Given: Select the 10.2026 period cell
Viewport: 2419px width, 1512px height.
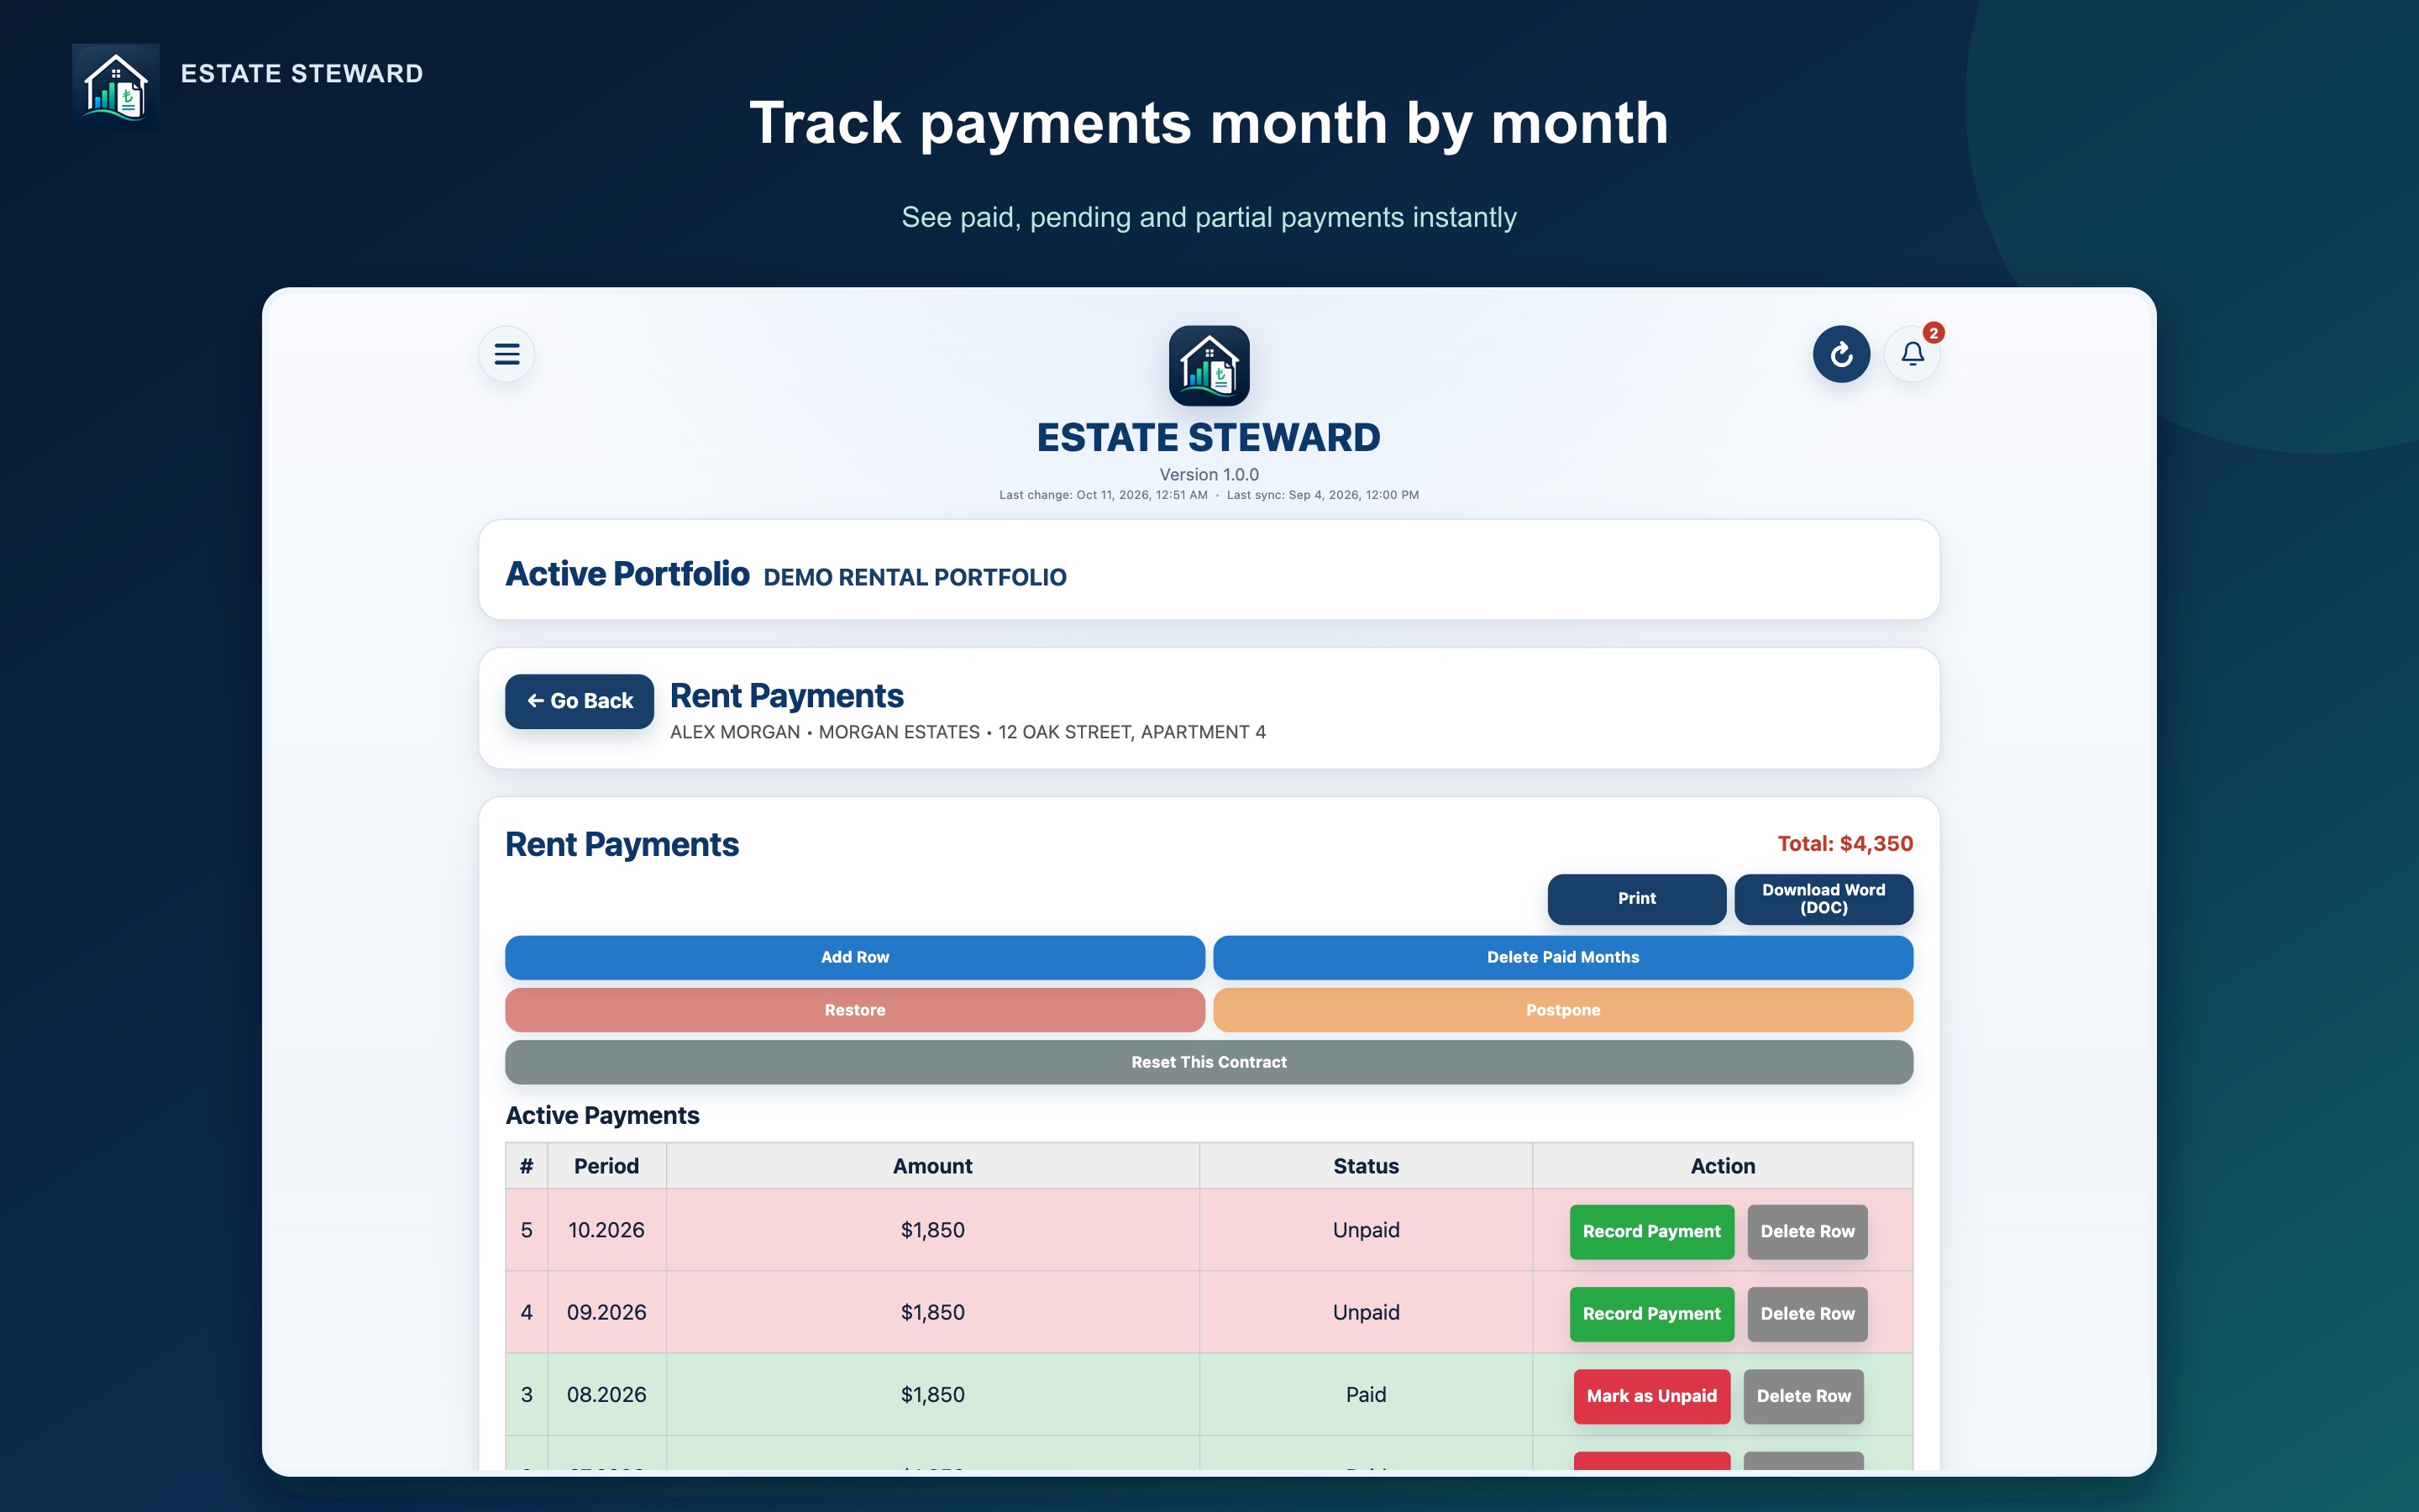Looking at the screenshot, I should [606, 1230].
